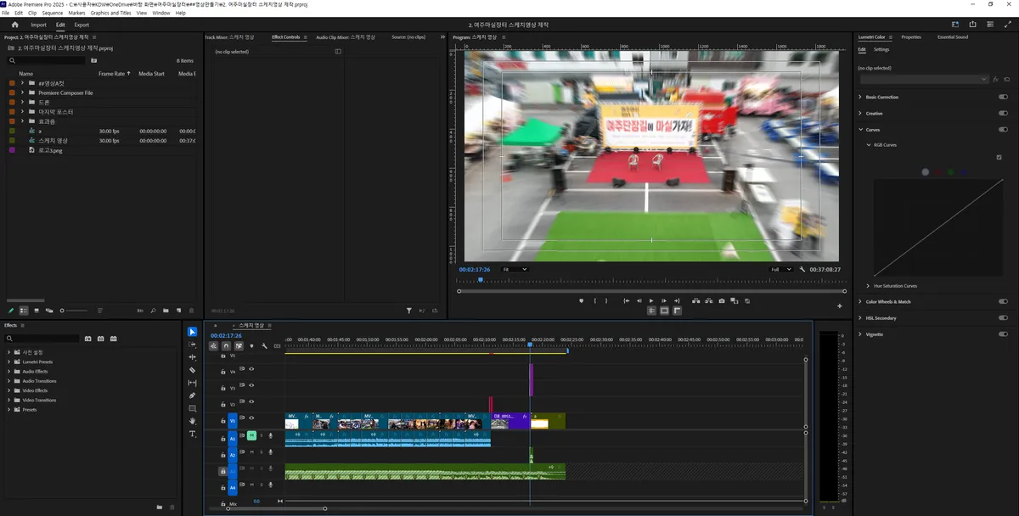This screenshot has height=516, width=1019.
Task: Expand the Premiere Composer File bin
Action: coord(22,93)
